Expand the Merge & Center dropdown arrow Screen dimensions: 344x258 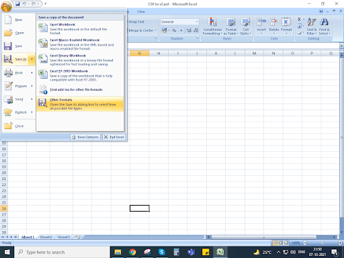pyautogui.click(x=155, y=30)
